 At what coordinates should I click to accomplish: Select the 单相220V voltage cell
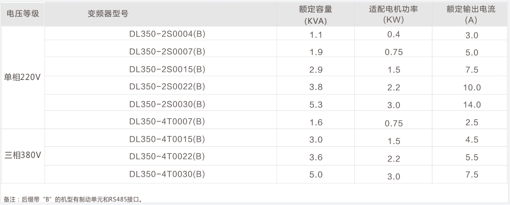pos(22,77)
